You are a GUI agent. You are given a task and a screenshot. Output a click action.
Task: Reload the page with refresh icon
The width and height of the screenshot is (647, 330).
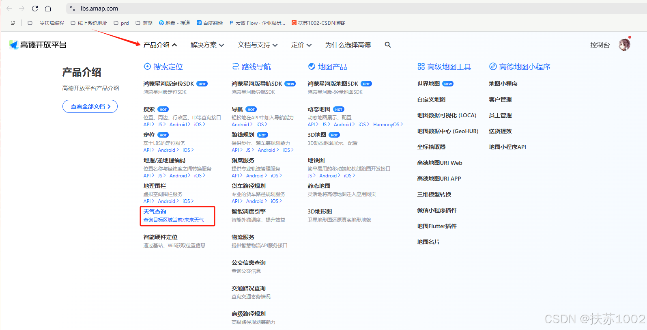tap(35, 8)
